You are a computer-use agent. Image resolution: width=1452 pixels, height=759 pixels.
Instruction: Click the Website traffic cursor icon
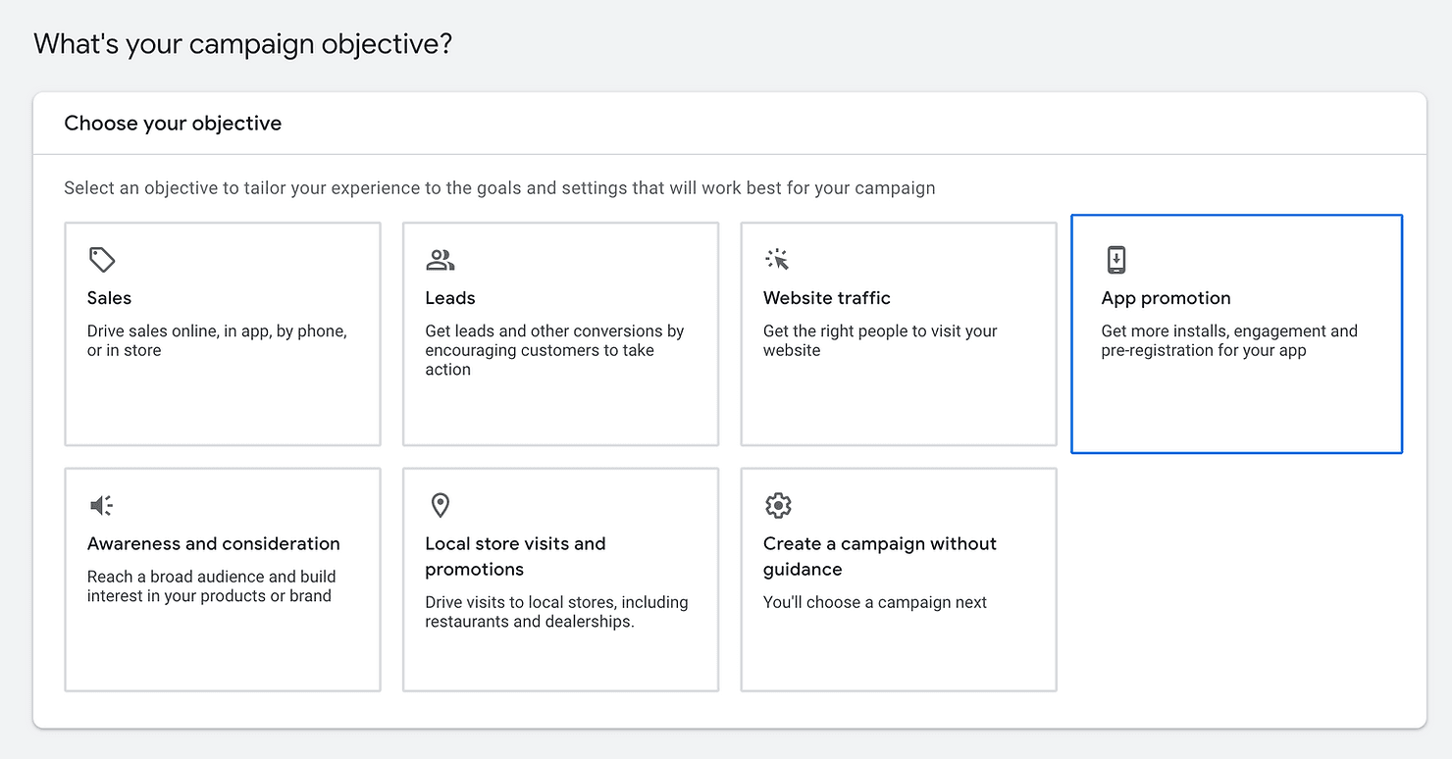pos(777,260)
